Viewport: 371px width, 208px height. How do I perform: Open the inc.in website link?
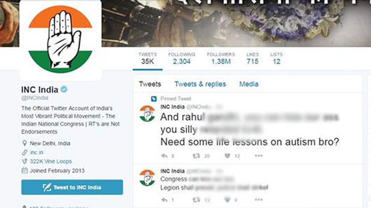(x=37, y=152)
